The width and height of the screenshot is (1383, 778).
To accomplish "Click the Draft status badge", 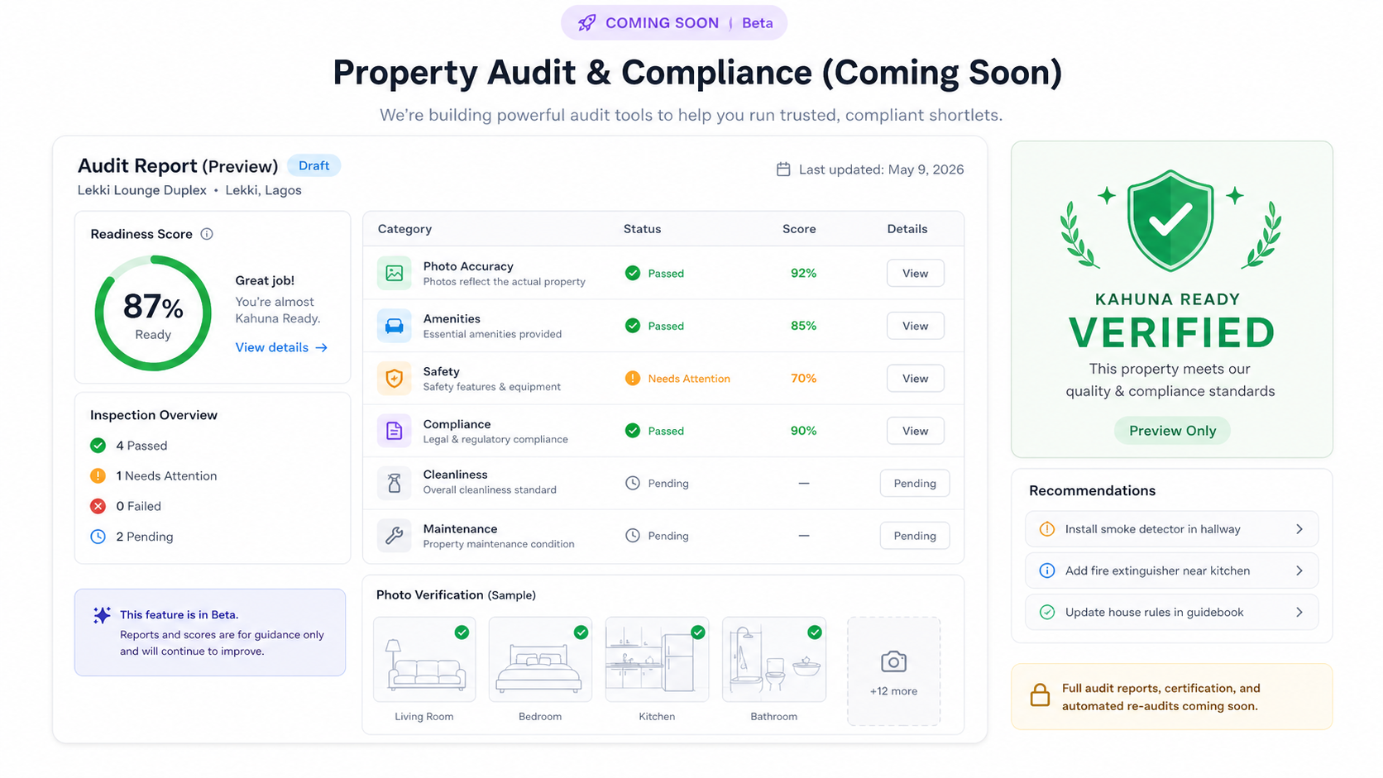I will point(313,165).
